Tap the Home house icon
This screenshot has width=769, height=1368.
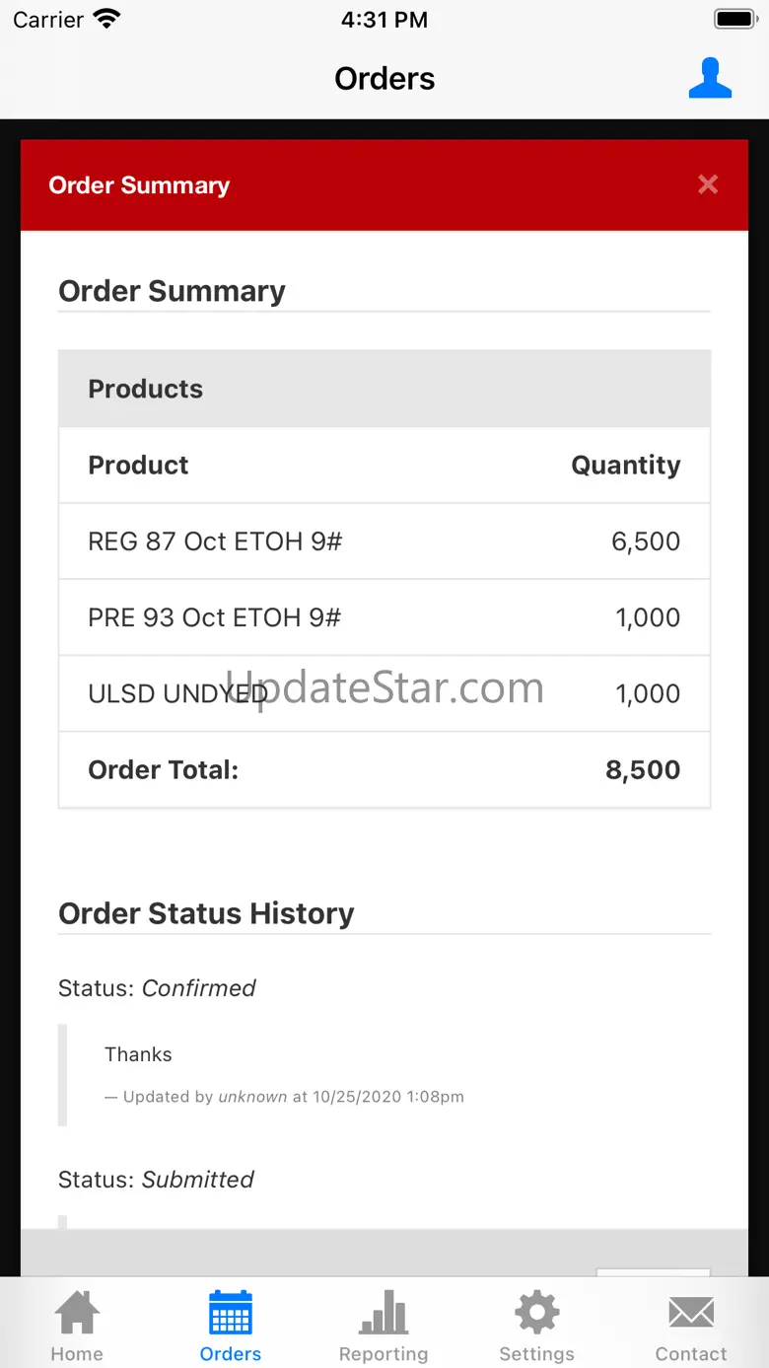[77, 1314]
